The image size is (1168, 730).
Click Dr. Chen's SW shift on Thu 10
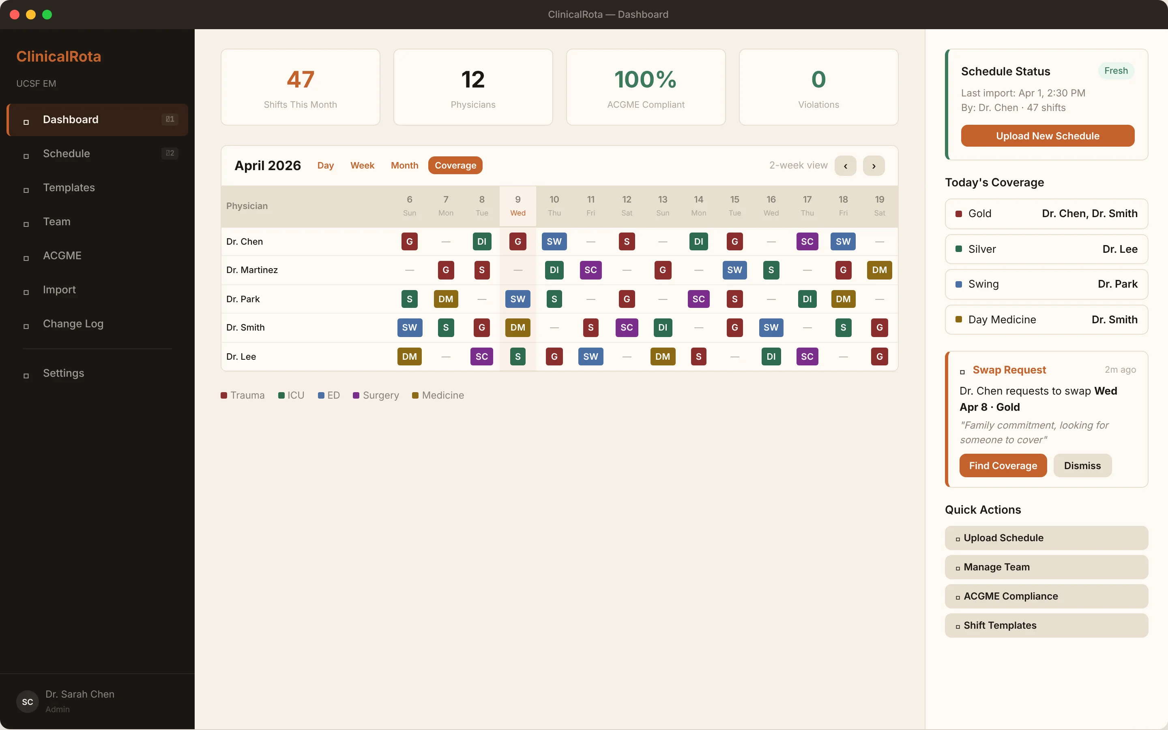[x=554, y=241]
